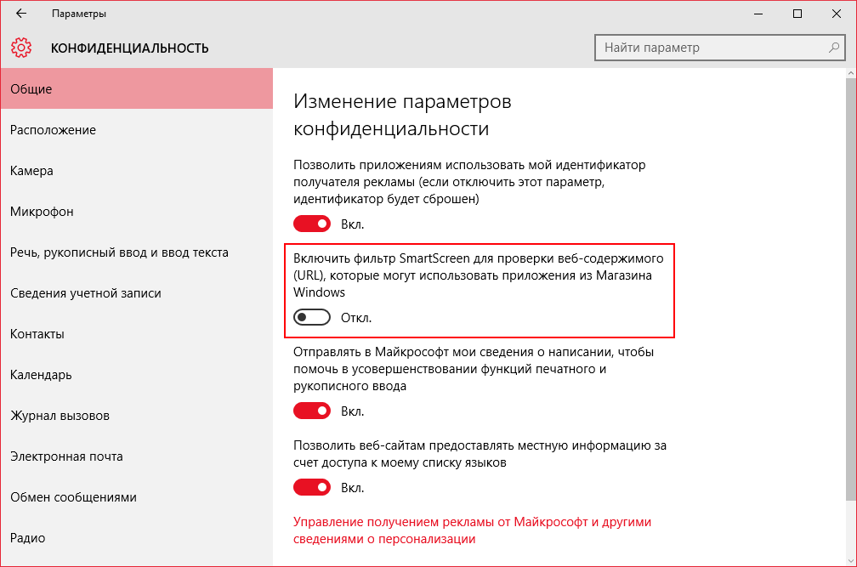Open the Камера privacy section

coord(32,171)
